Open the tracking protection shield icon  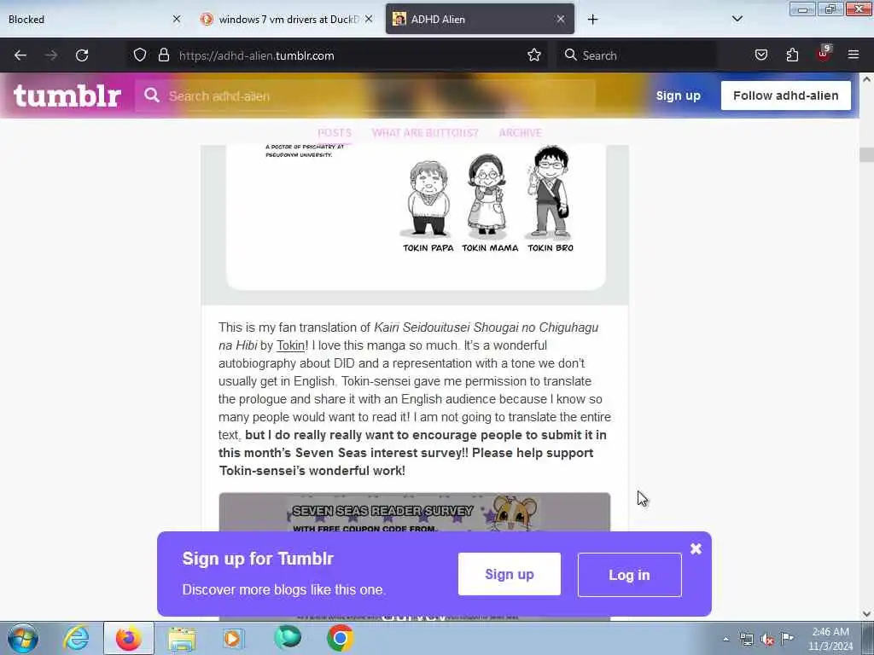pyautogui.click(x=140, y=55)
